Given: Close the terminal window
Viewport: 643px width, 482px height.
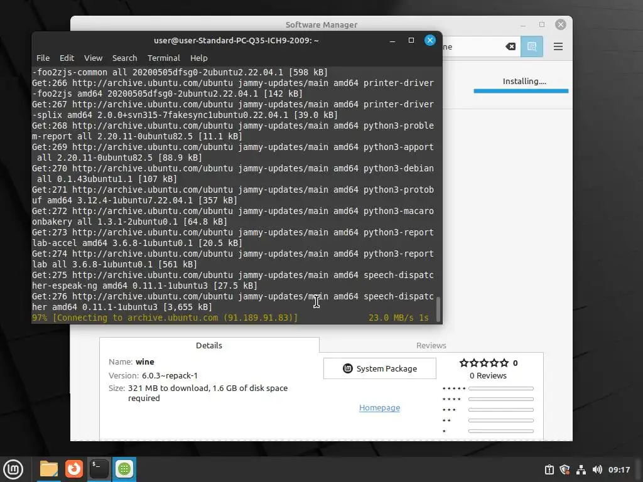Looking at the screenshot, I should pyautogui.click(x=430, y=40).
